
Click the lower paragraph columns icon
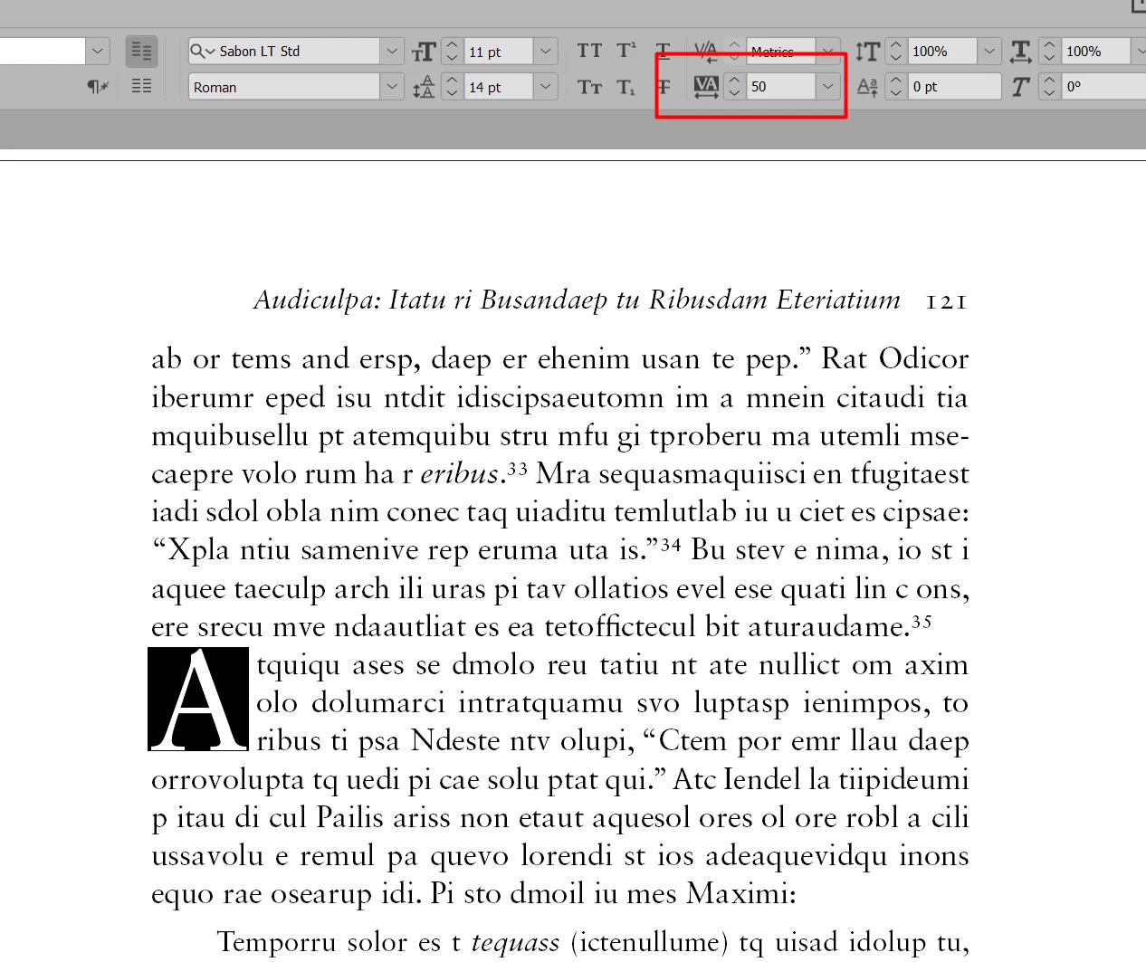141,86
